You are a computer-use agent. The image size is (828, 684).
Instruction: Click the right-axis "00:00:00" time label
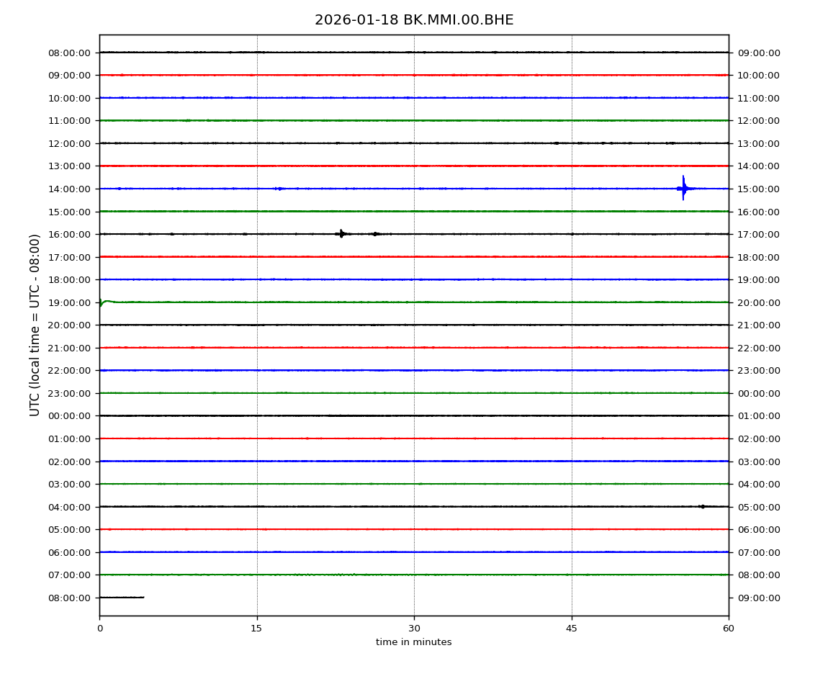click(x=759, y=393)
